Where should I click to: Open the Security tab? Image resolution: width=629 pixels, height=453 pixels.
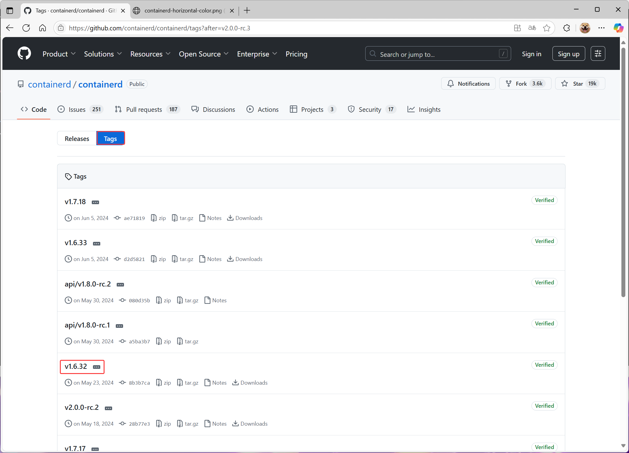372,109
